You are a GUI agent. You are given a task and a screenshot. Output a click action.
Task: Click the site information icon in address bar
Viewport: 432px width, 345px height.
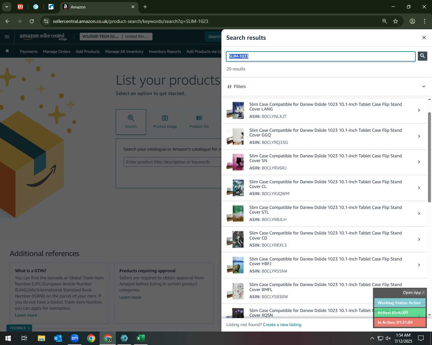[x=46, y=21]
